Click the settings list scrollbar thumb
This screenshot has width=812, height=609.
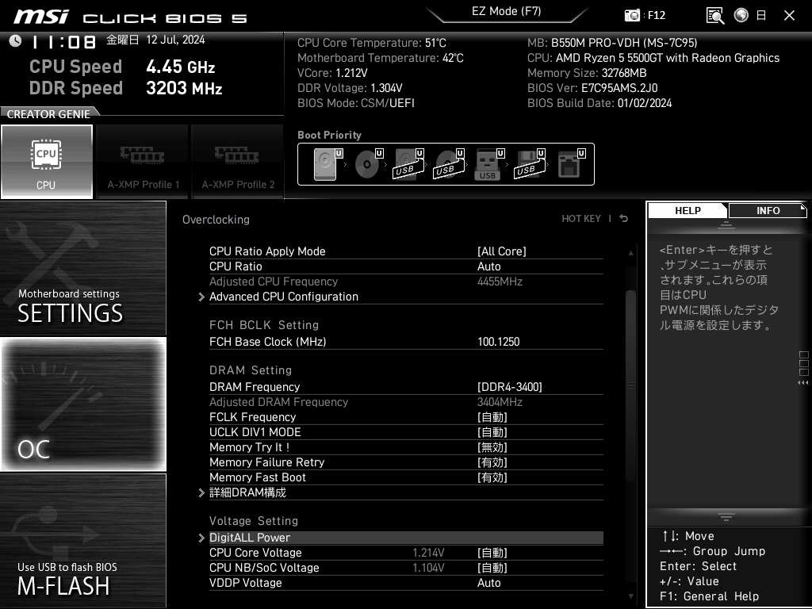point(630,386)
